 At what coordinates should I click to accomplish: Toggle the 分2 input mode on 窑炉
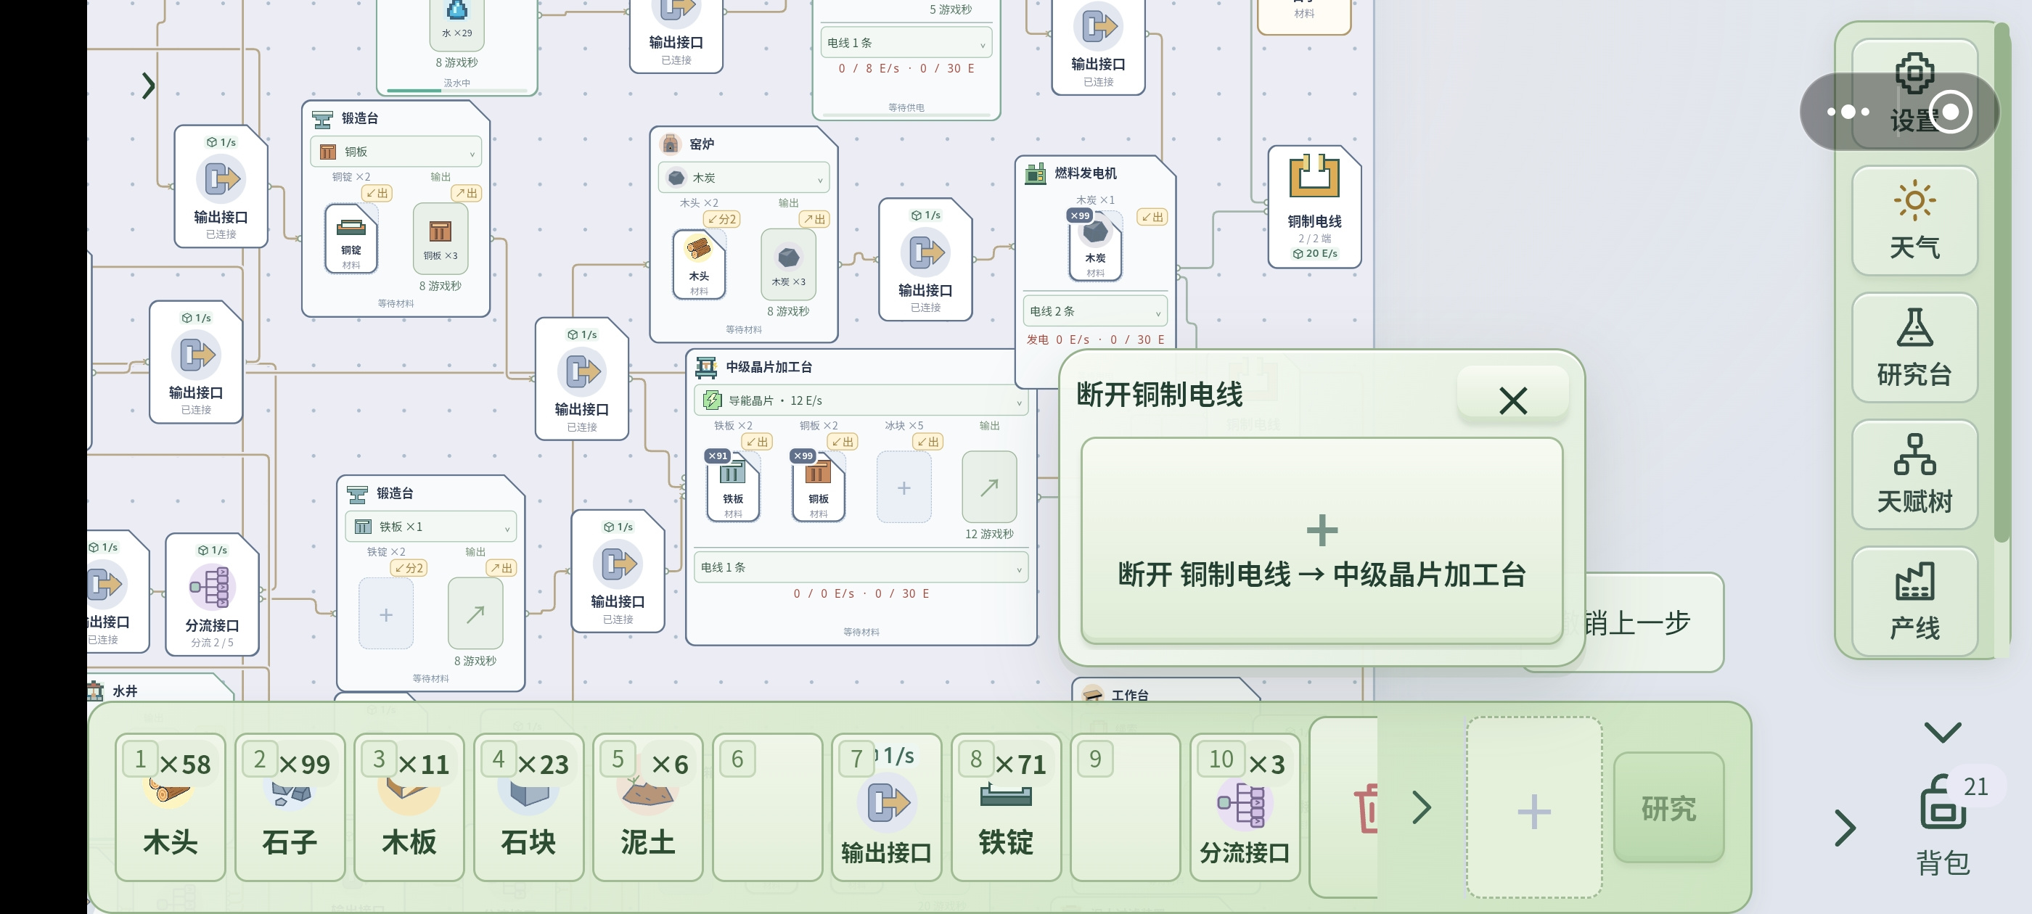tap(721, 219)
